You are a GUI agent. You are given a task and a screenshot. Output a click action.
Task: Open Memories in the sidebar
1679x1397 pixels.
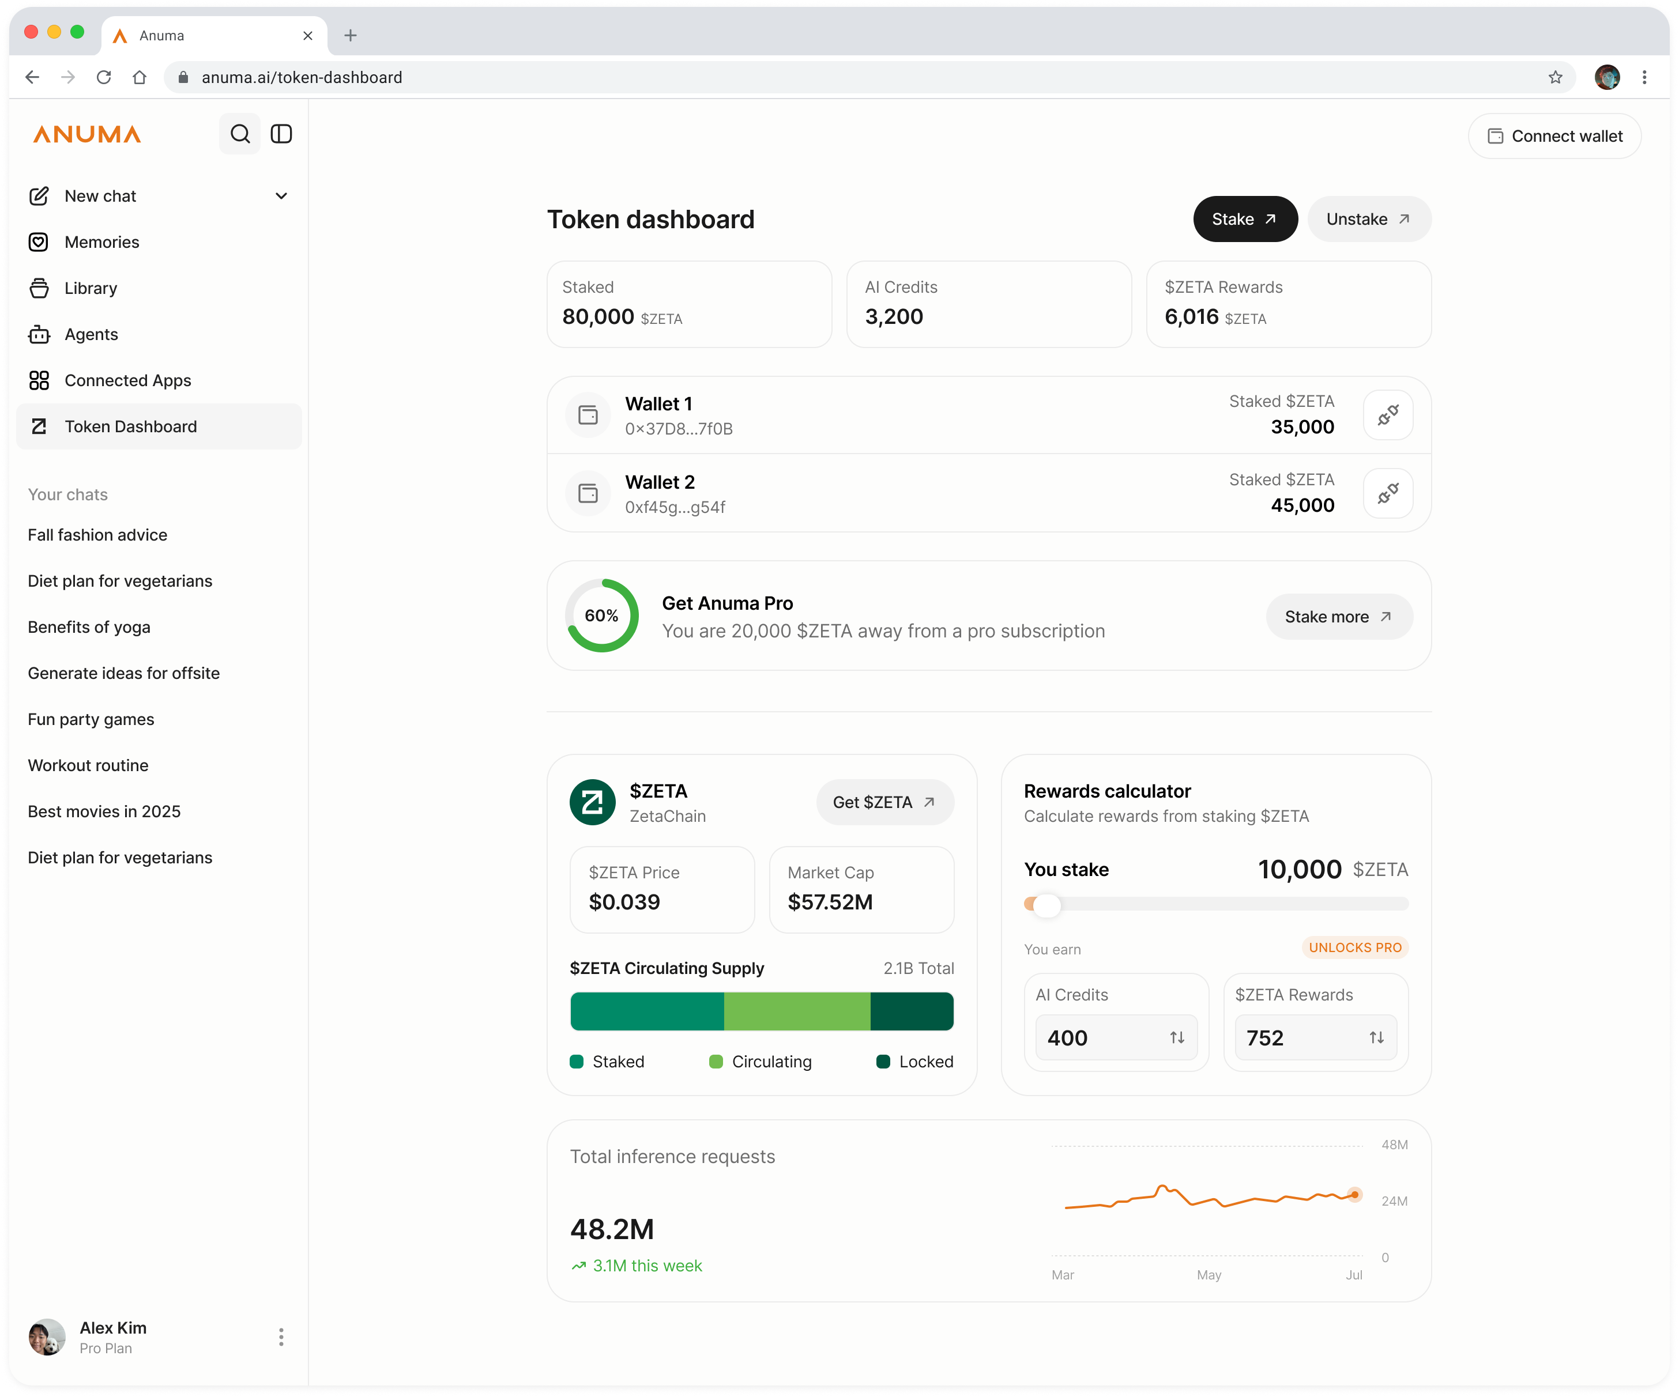click(159, 242)
